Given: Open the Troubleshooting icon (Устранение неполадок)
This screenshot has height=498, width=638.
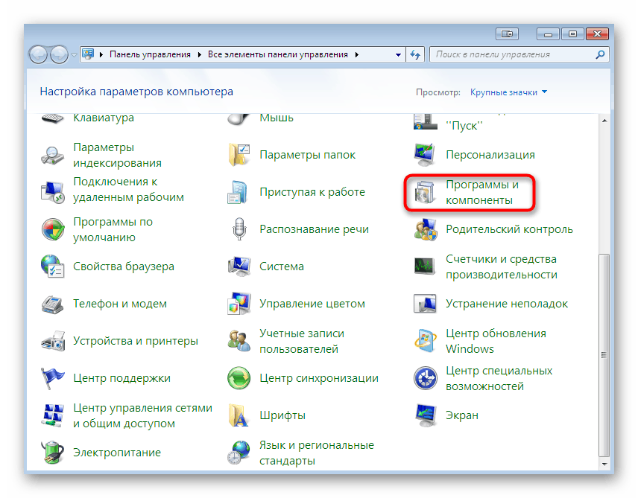Looking at the screenshot, I should 425,304.
